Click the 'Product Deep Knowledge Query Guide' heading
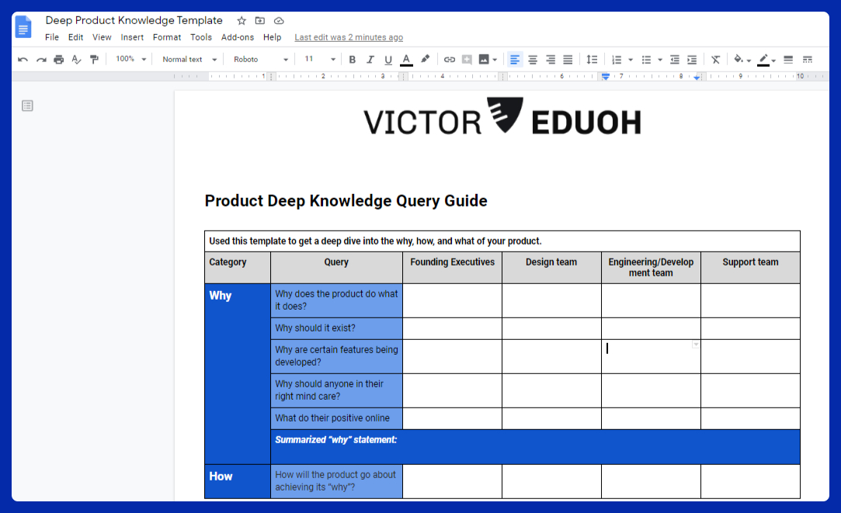 click(x=346, y=201)
